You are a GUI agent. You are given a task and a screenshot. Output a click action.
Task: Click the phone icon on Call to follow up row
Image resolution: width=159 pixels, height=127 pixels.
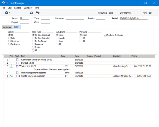11,76
